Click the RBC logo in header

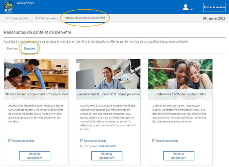click(9, 7)
